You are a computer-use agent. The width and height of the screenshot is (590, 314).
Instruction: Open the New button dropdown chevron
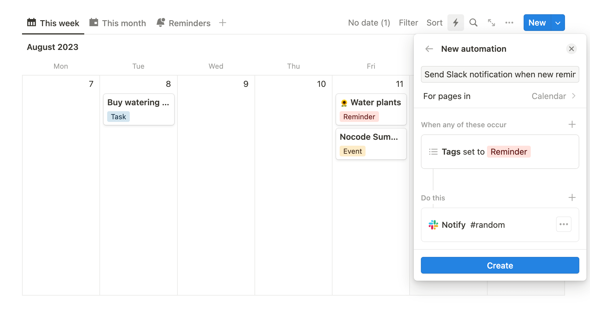pyautogui.click(x=558, y=23)
